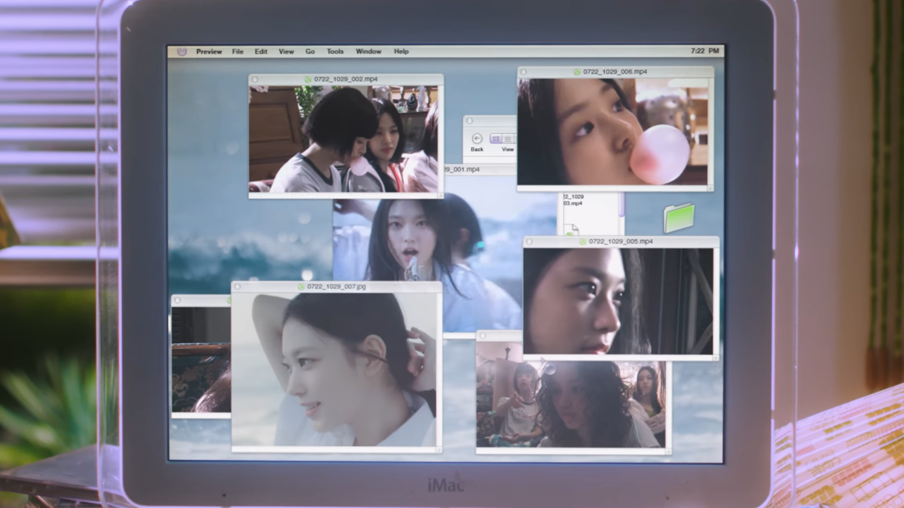Click the 0722_1029_006.mp4 window title
Screen dimensions: 904x508
click(x=615, y=71)
